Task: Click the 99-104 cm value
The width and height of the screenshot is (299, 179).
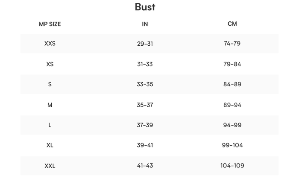Action: click(x=232, y=145)
